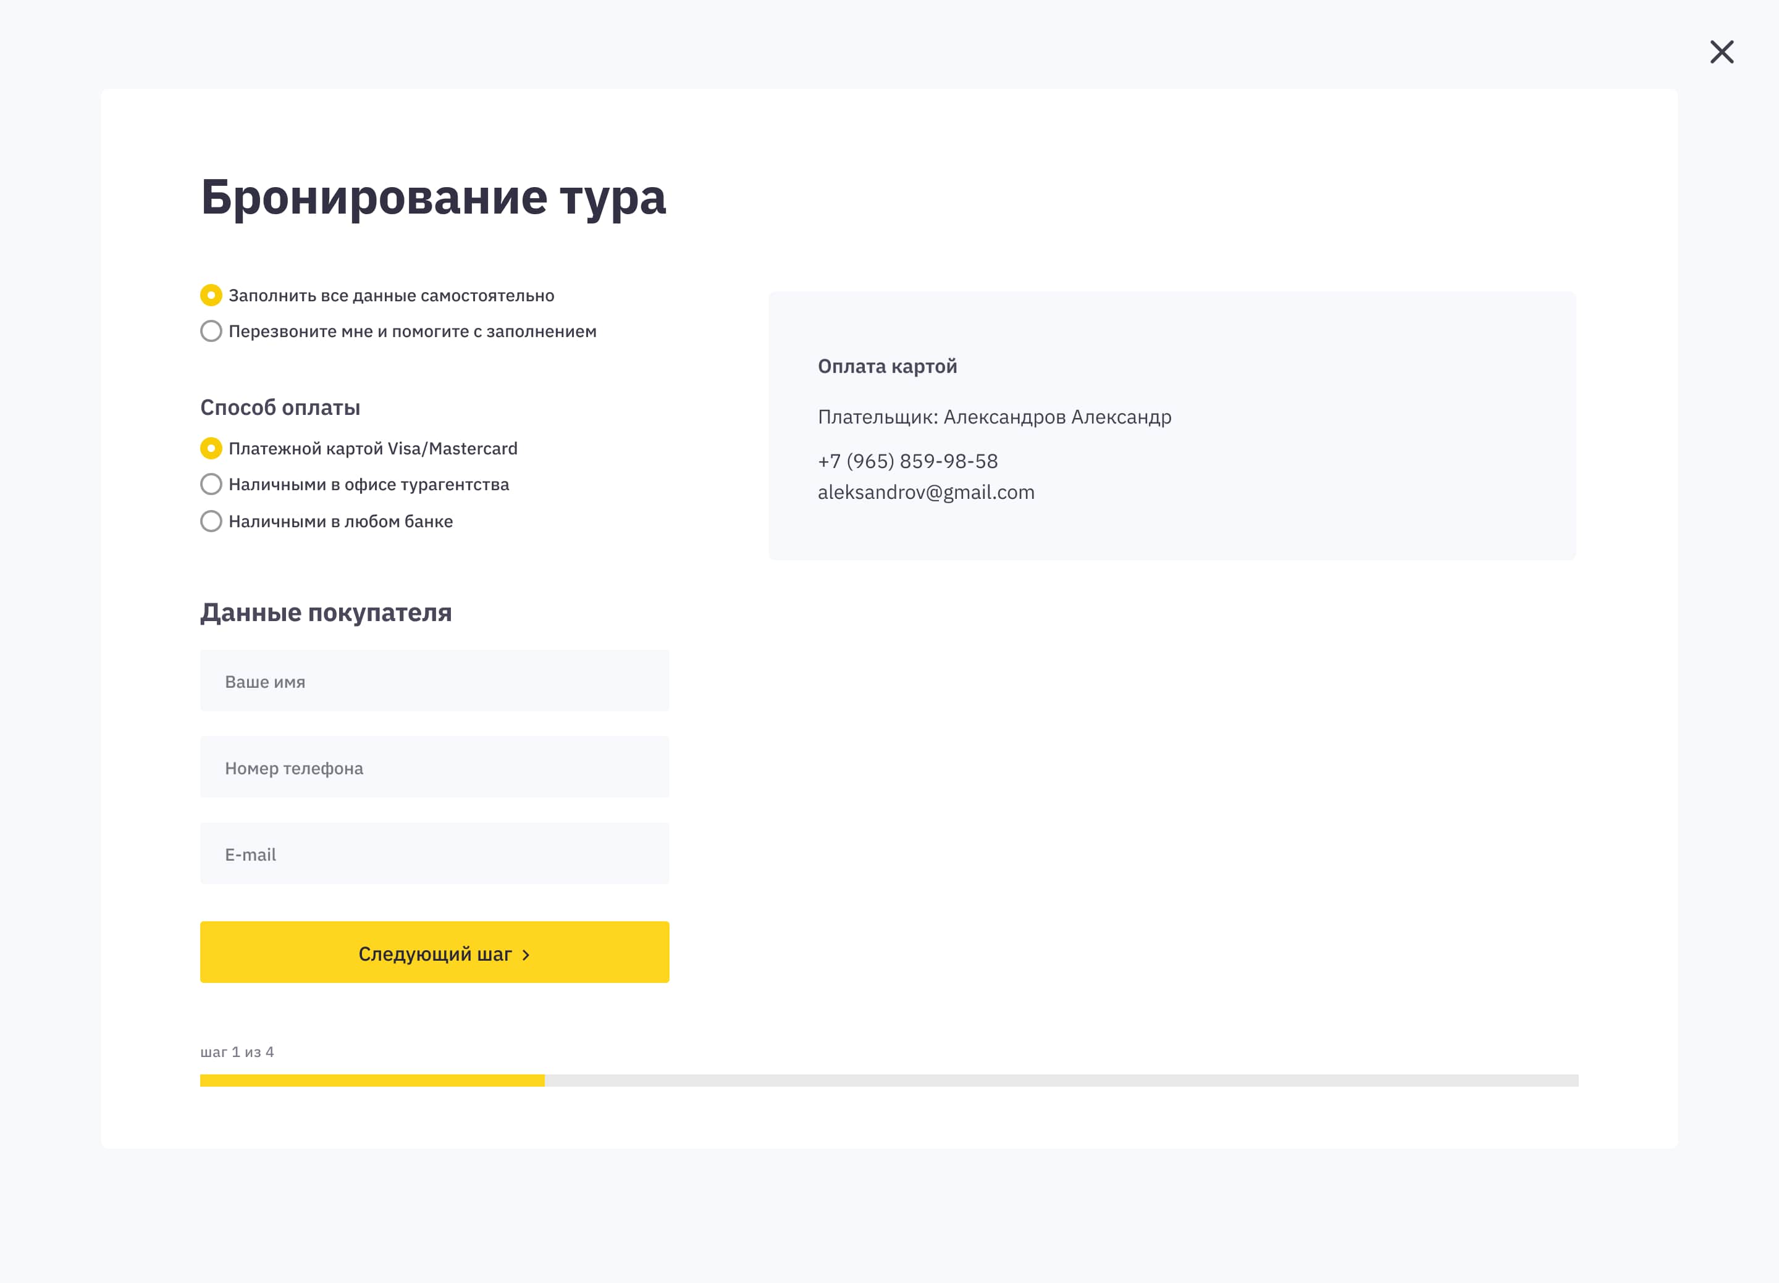Select 'Заполнить все данные самостоятельно' radio option
Image resolution: width=1779 pixels, height=1283 pixels.
pos(211,295)
